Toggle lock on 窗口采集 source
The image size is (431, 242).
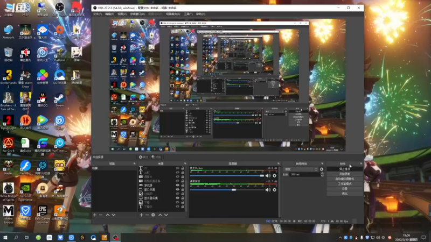[183, 189]
